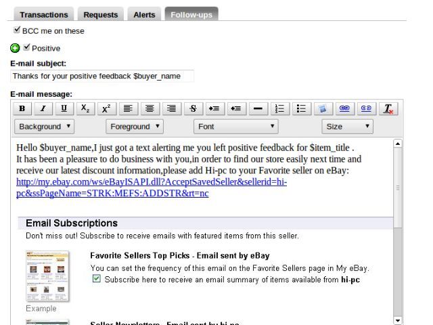Viewport: 433px width, 325px height.
Task: Toggle bold formatting in email editor
Action: (x=22, y=108)
